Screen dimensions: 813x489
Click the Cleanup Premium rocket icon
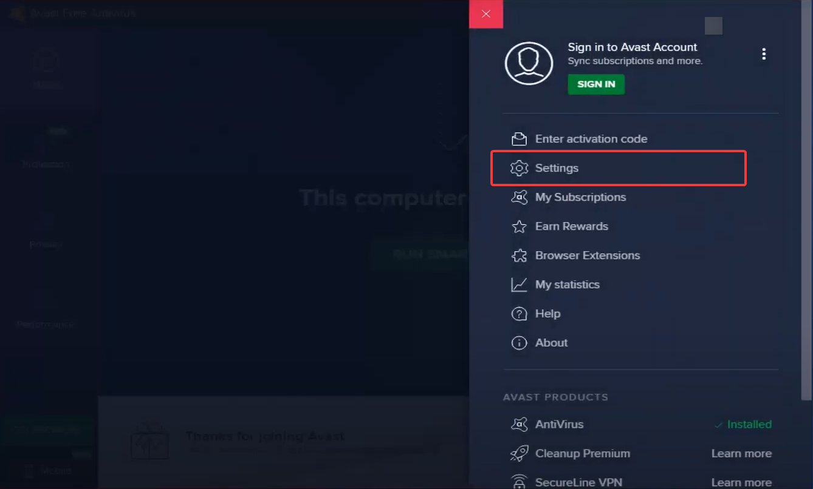(519, 453)
